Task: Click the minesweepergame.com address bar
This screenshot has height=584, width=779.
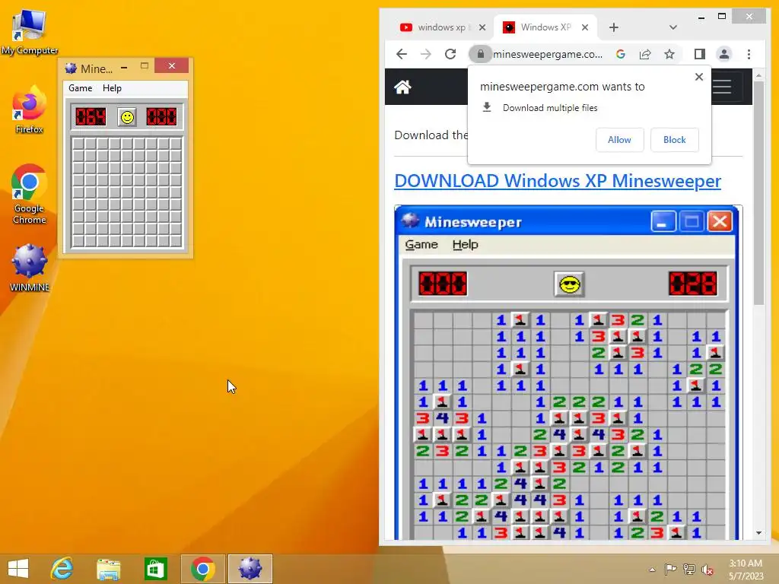Action: pos(548,54)
